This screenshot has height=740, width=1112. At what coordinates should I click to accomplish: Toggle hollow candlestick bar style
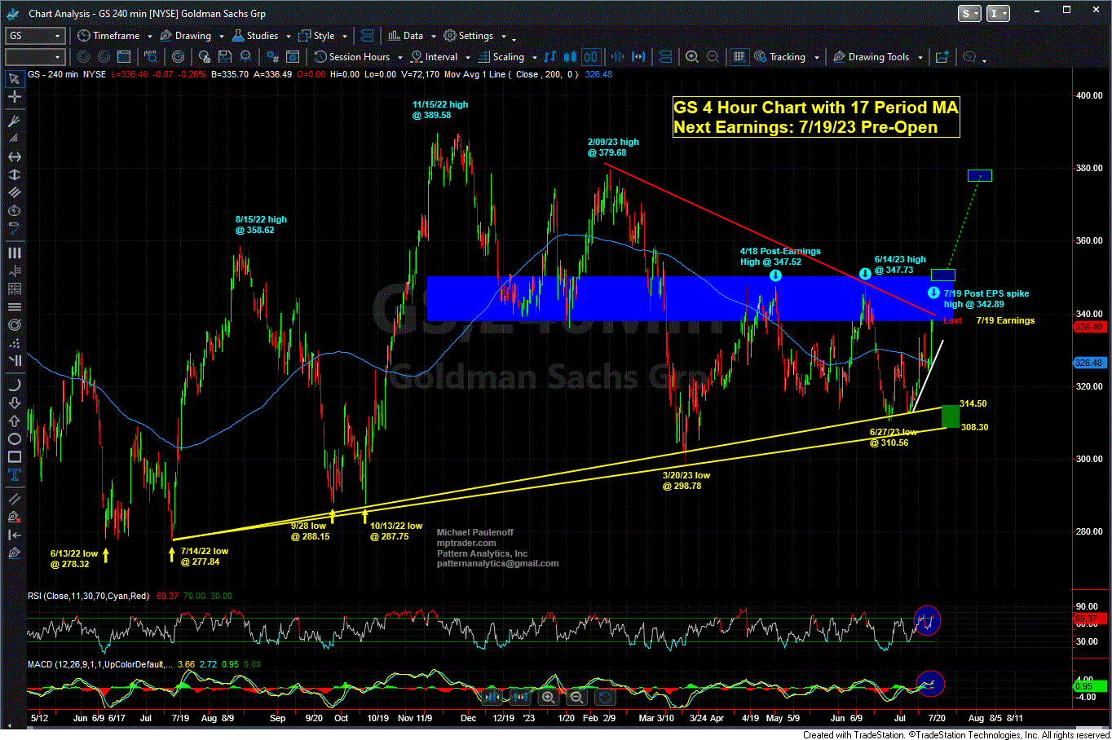[591, 57]
